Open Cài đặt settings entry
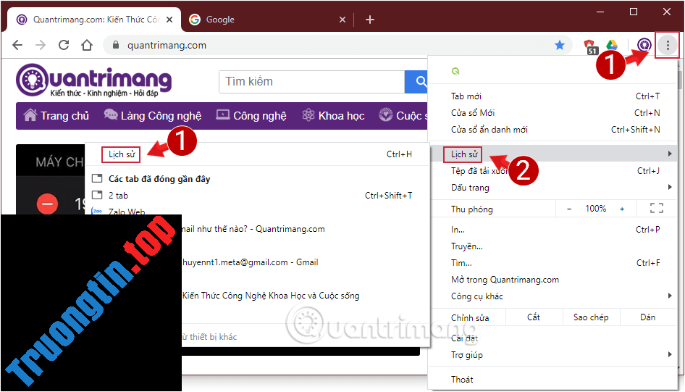The width and height of the screenshot is (685, 392). click(553, 338)
